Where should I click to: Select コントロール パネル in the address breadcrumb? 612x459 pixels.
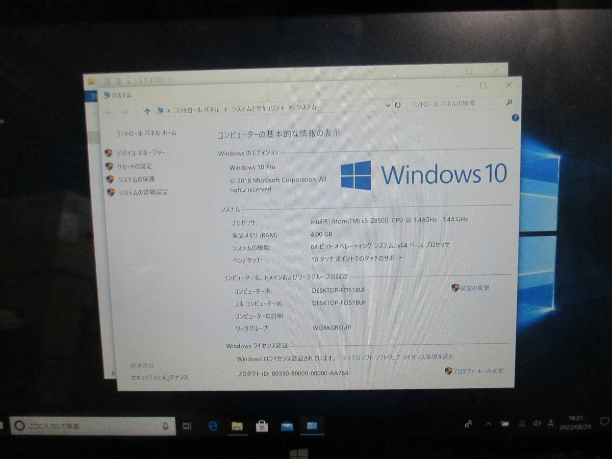coord(197,109)
